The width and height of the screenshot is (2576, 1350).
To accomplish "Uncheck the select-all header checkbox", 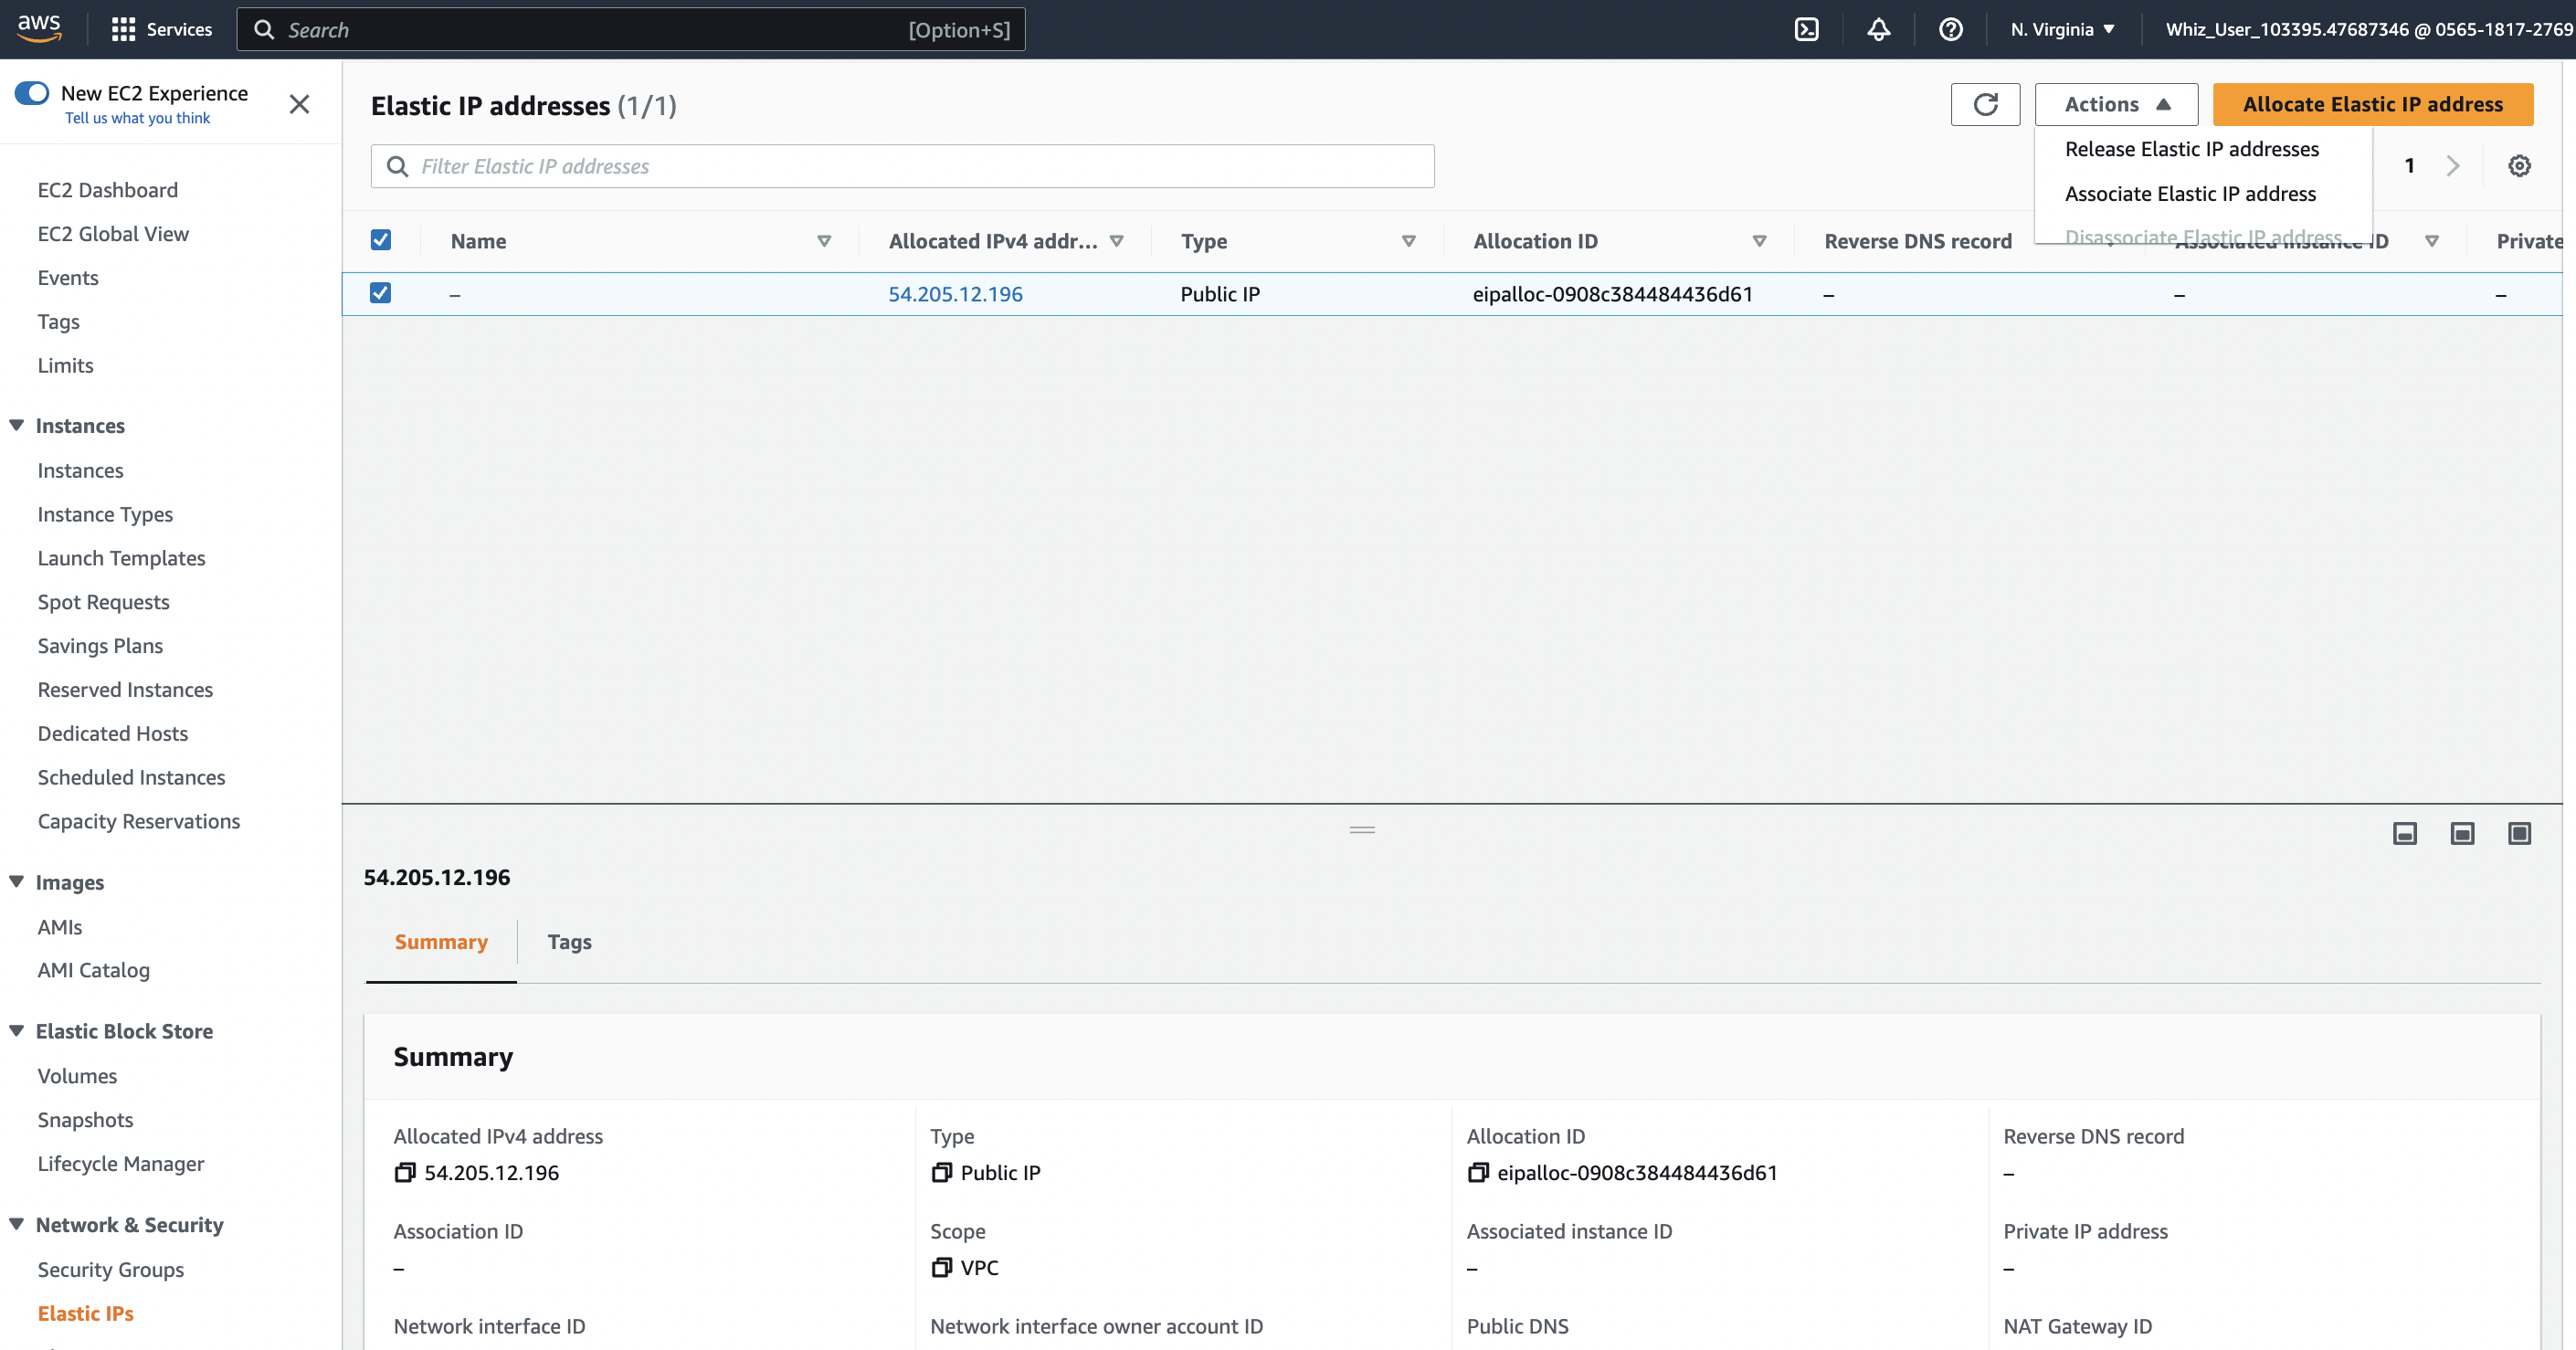I will point(380,240).
